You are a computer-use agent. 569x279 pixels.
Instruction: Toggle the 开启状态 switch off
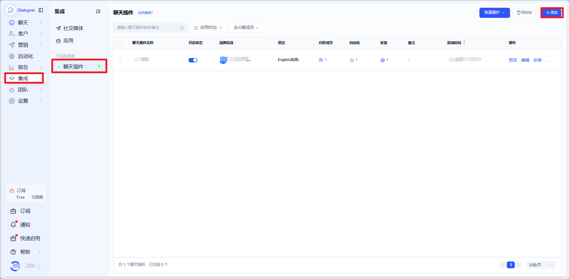pos(193,60)
